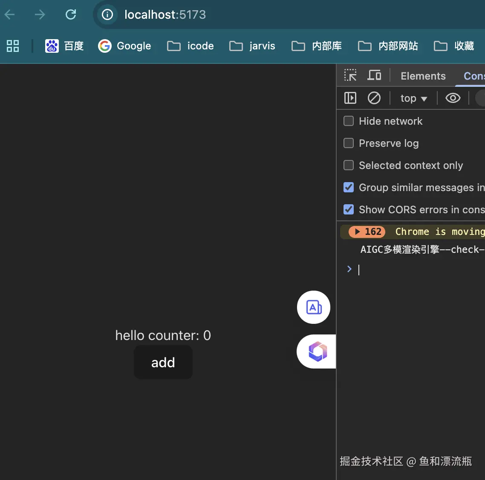Screen dimensions: 485x480
Task: Clear the console output
Action: point(374,98)
